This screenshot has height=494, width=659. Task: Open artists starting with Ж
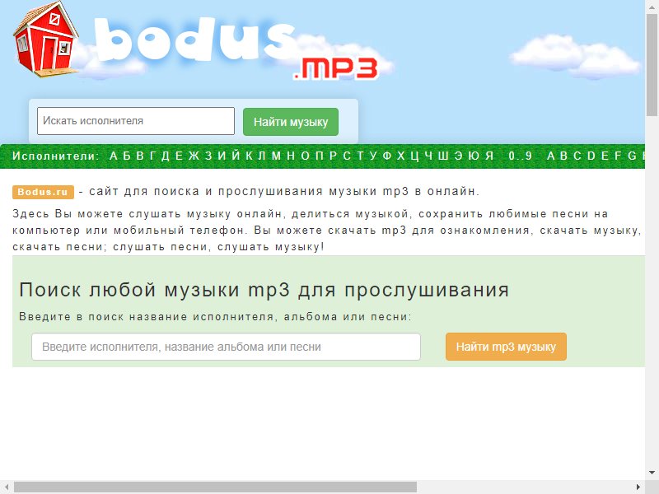click(x=194, y=156)
